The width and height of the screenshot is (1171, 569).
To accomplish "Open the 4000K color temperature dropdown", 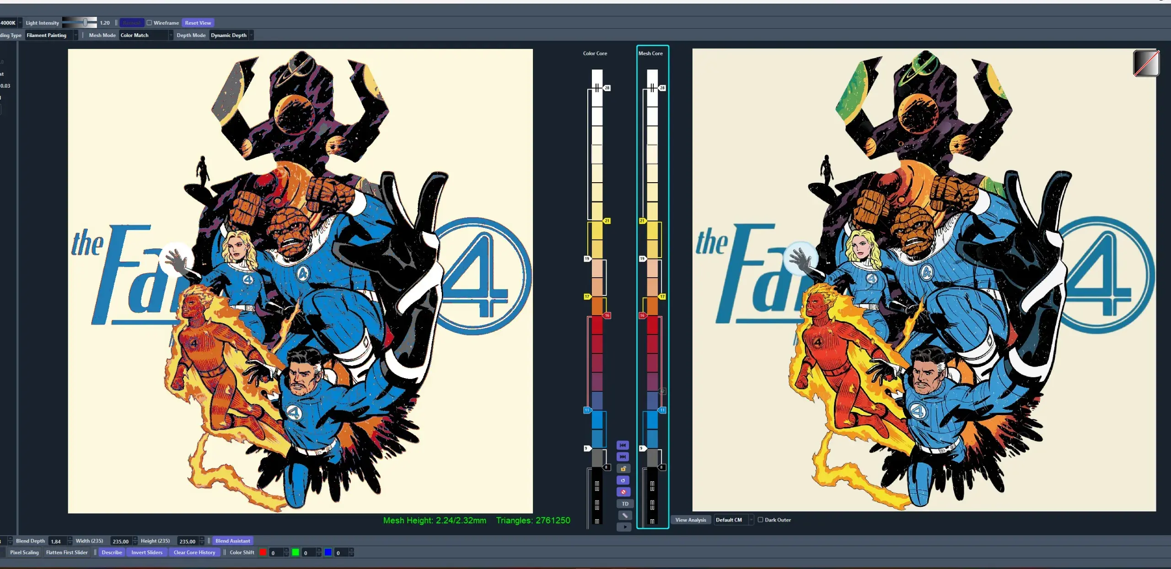I will click(11, 23).
